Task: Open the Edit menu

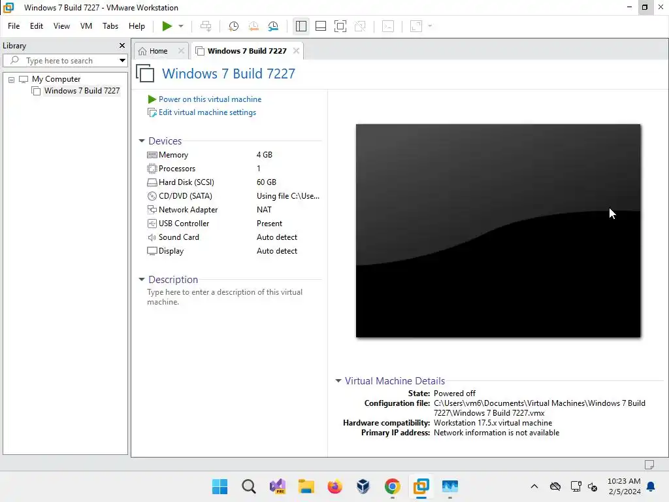Action: coord(37,26)
